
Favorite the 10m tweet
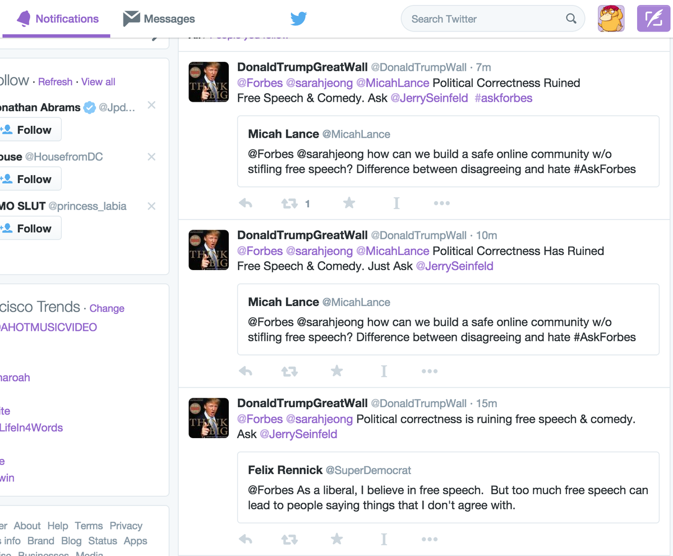[x=336, y=371]
